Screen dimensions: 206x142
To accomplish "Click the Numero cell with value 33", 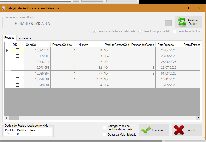I will [x=90, y=56].
